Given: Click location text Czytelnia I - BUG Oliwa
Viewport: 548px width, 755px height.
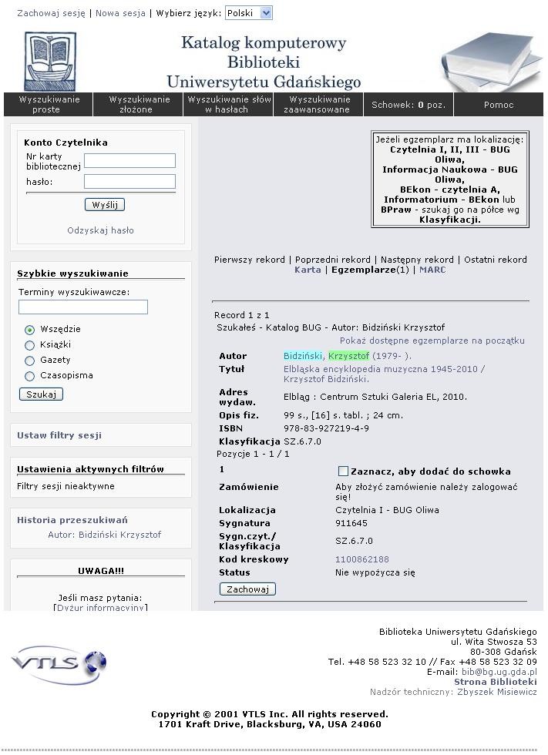Looking at the screenshot, I should [387, 510].
